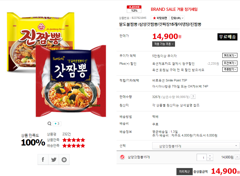
Task: Click the 미리계산 button
Action: (184, 171)
